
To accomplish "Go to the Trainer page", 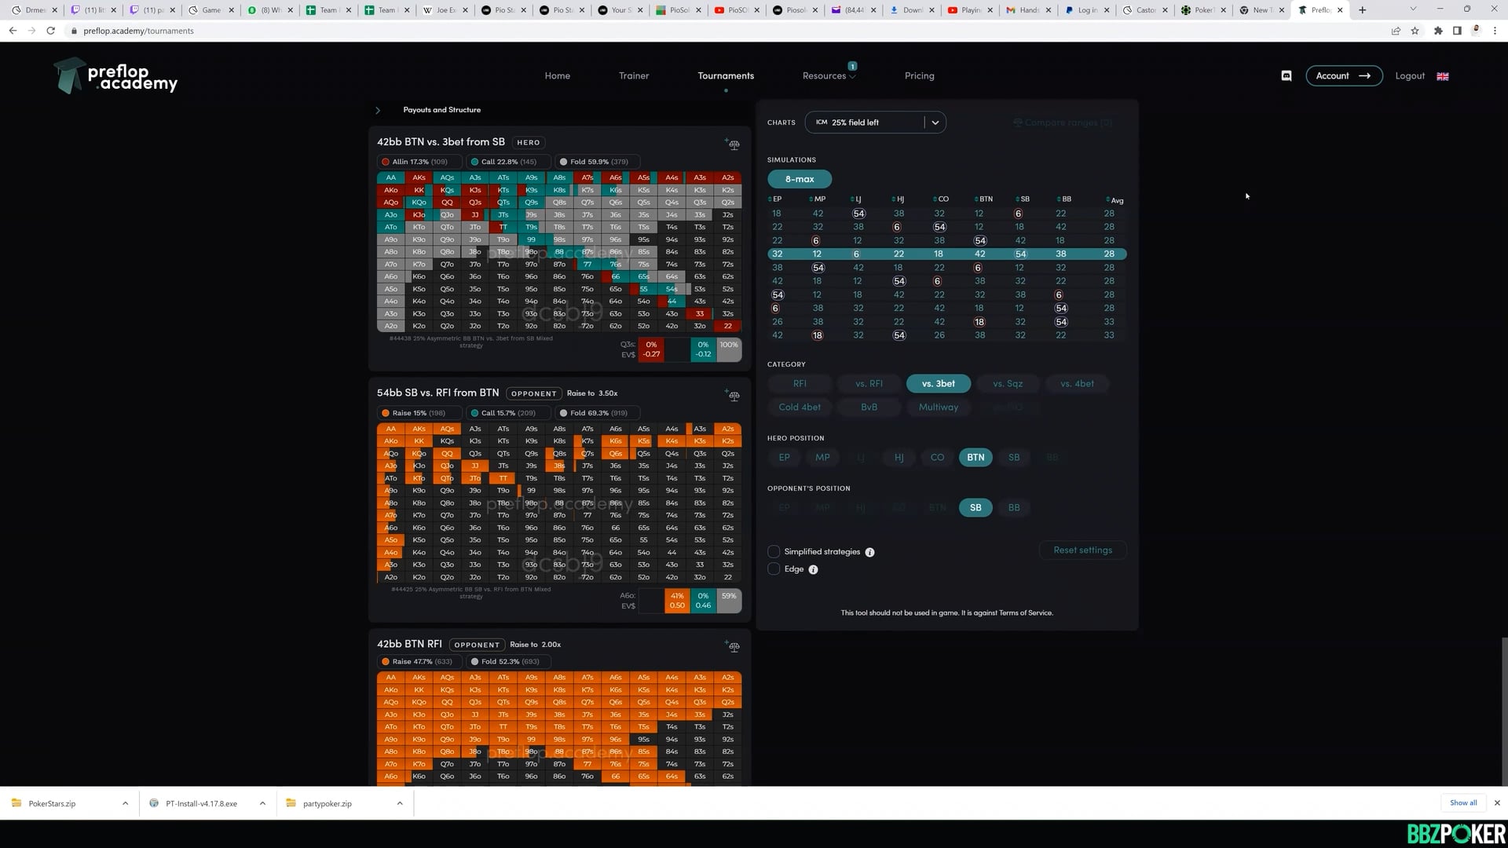I will click(x=633, y=76).
